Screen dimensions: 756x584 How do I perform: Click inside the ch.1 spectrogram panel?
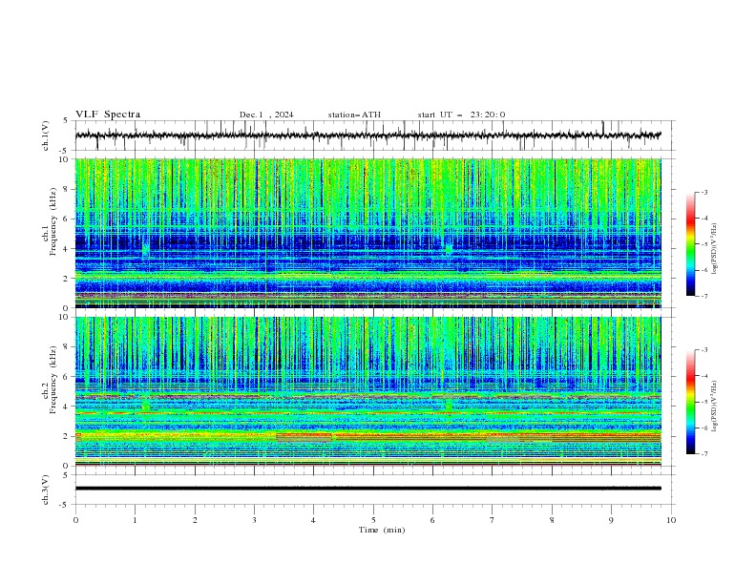pyautogui.click(x=367, y=233)
